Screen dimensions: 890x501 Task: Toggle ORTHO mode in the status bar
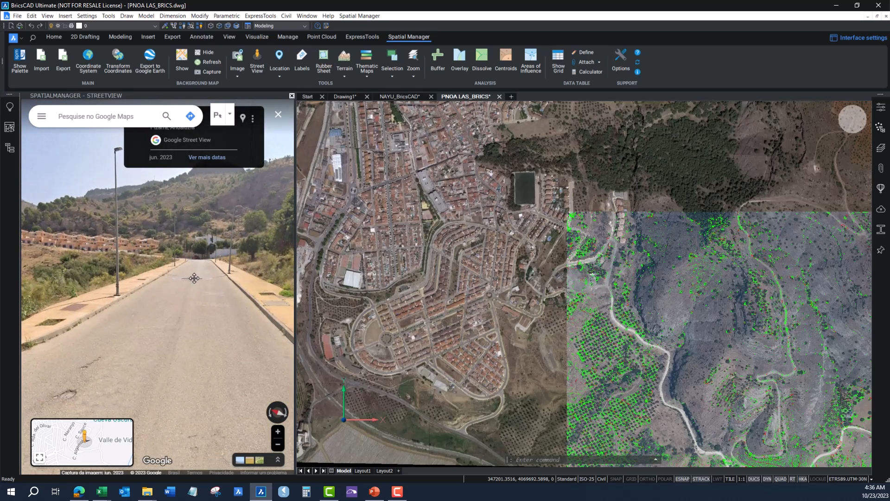coord(648,479)
